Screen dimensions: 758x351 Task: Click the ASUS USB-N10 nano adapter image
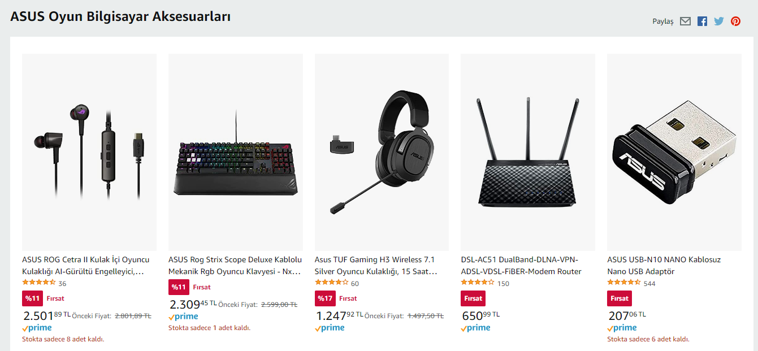[674, 152]
